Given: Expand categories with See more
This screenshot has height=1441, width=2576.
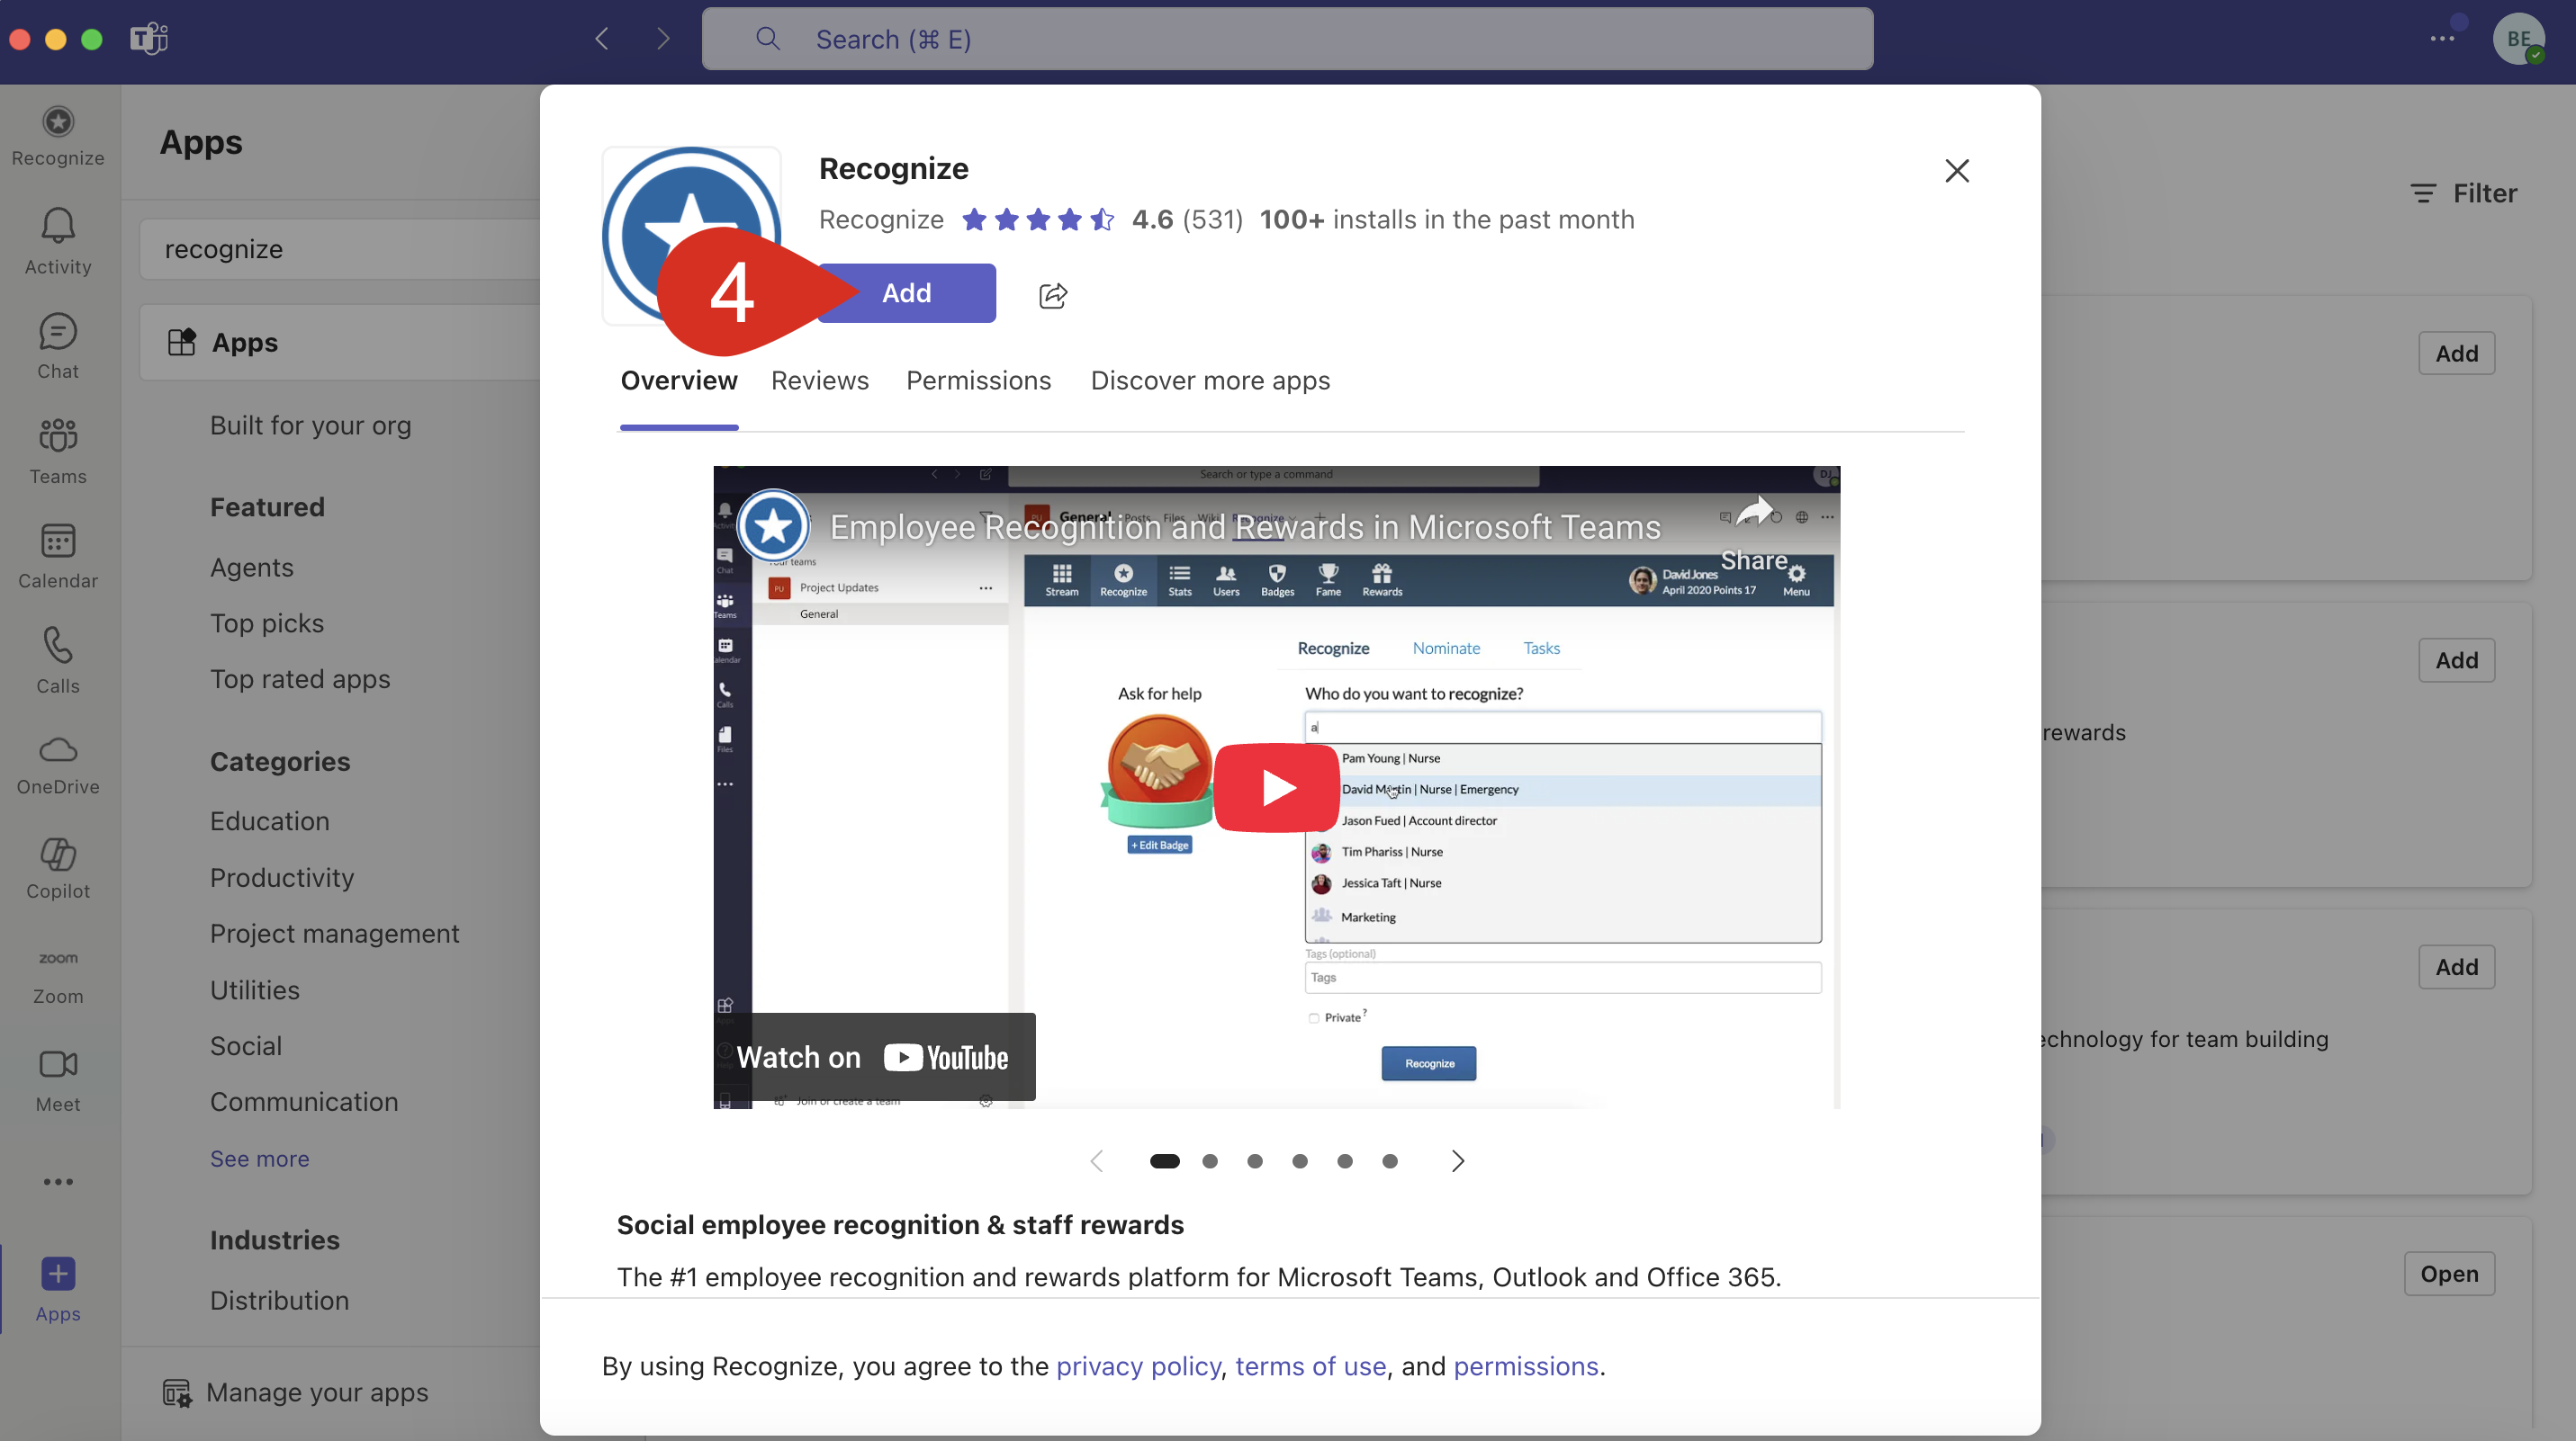Looking at the screenshot, I should point(259,1159).
